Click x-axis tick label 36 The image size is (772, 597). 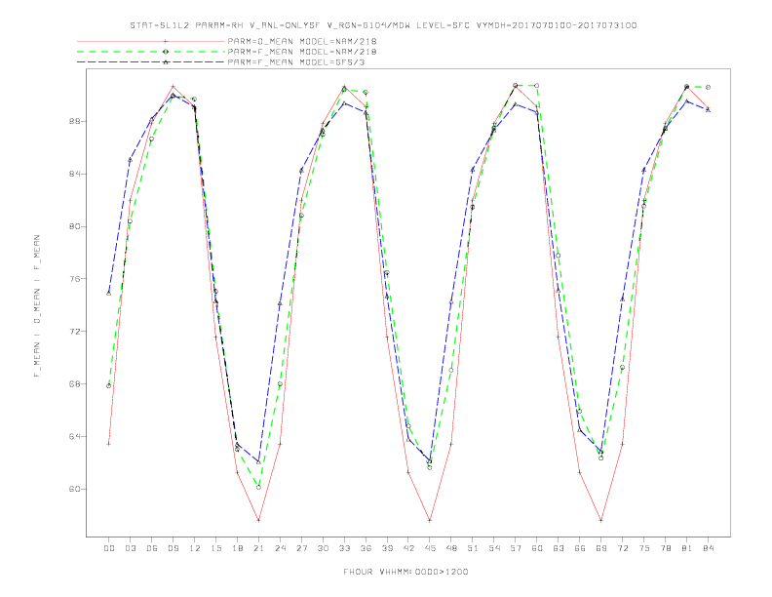click(366, 548)
